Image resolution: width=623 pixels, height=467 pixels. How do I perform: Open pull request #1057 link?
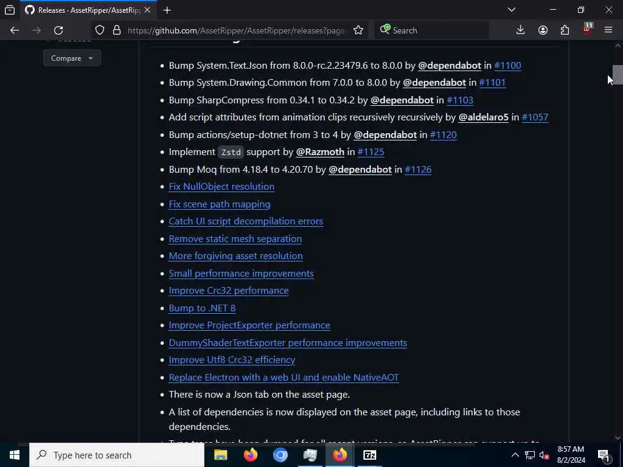pos(535,117)
